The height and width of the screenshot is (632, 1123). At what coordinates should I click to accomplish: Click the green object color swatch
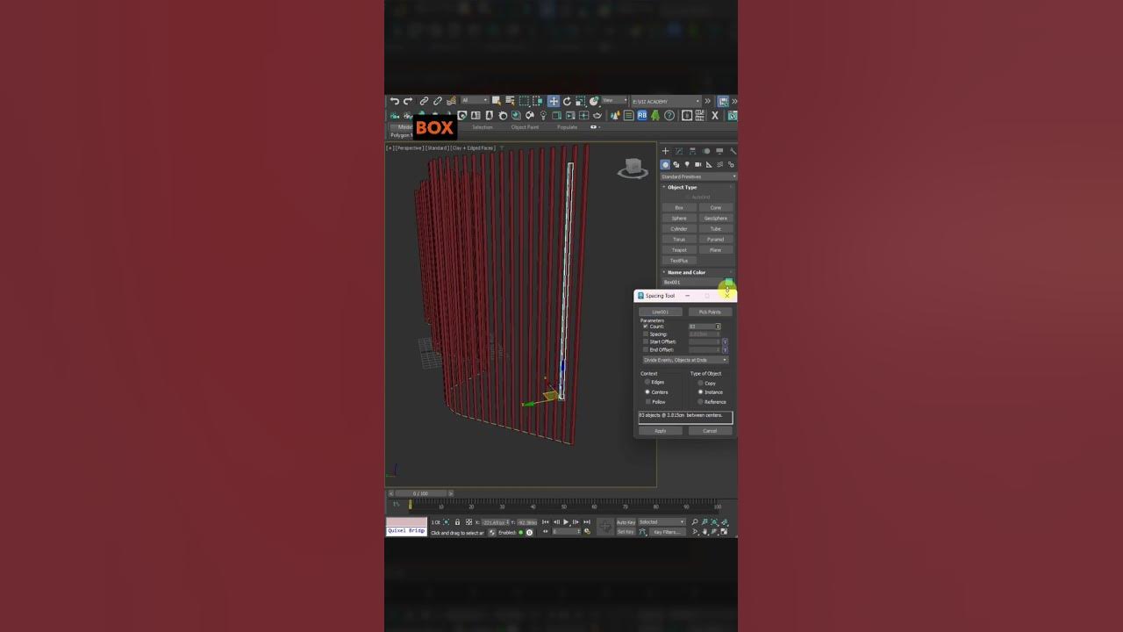[x=729, y=282]
